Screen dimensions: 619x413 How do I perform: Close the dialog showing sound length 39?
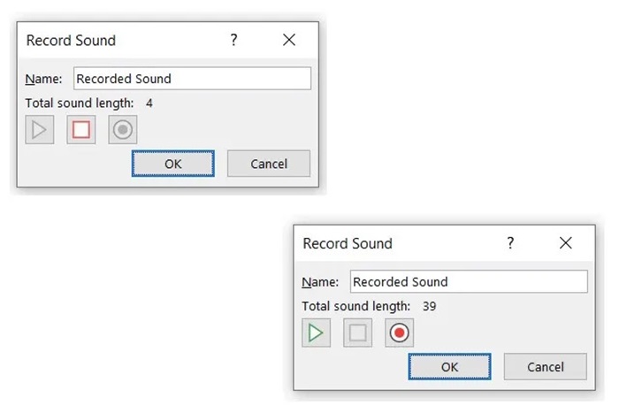(x=565, y=243)
